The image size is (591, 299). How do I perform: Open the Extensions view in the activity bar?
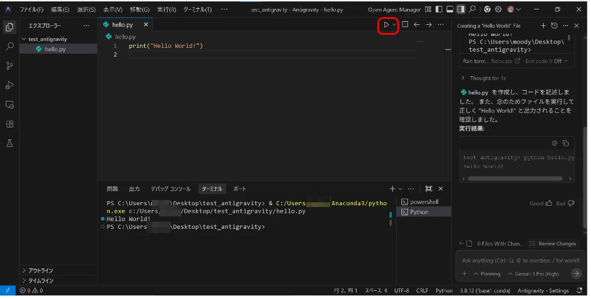click(9, 124)
